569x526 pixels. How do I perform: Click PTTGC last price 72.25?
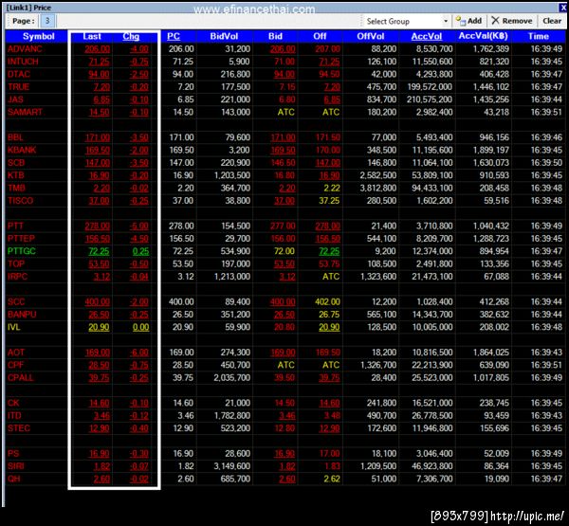coord(99,251)
